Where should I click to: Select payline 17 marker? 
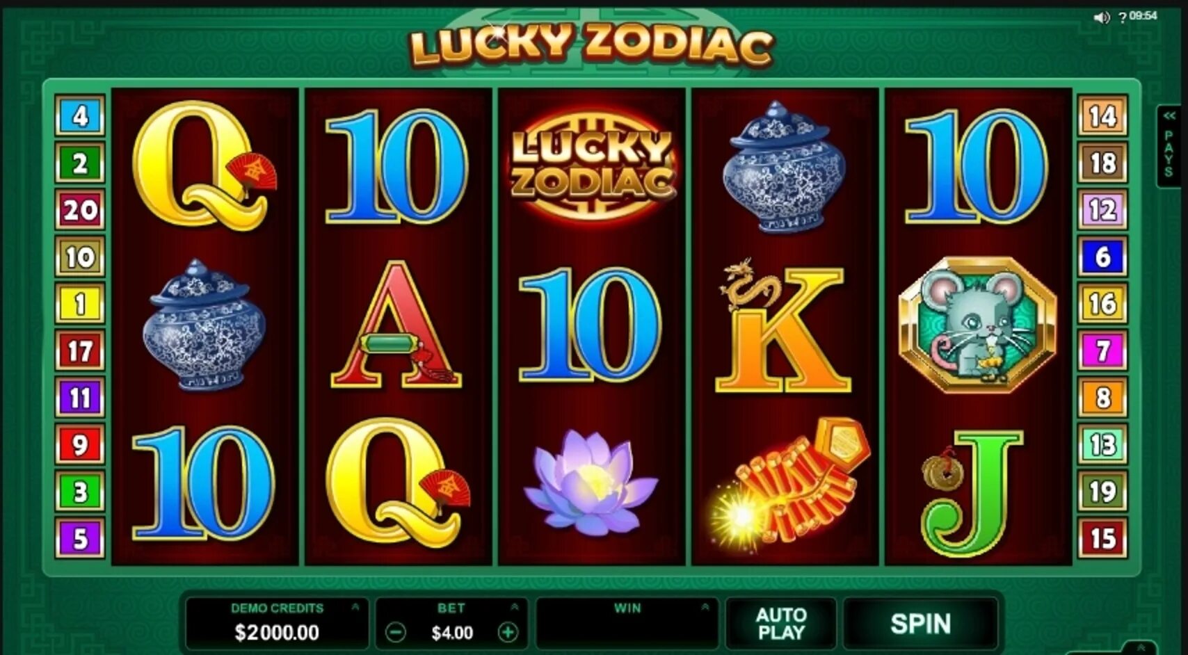(x=80, y=350)
